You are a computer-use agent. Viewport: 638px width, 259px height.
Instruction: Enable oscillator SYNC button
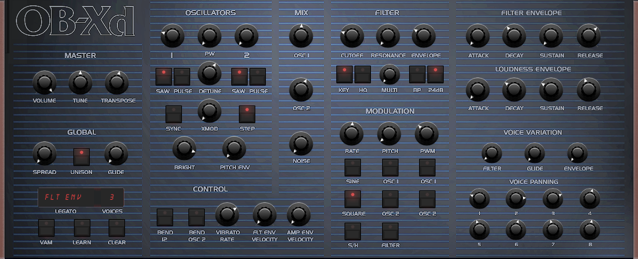tap(173, 114)
